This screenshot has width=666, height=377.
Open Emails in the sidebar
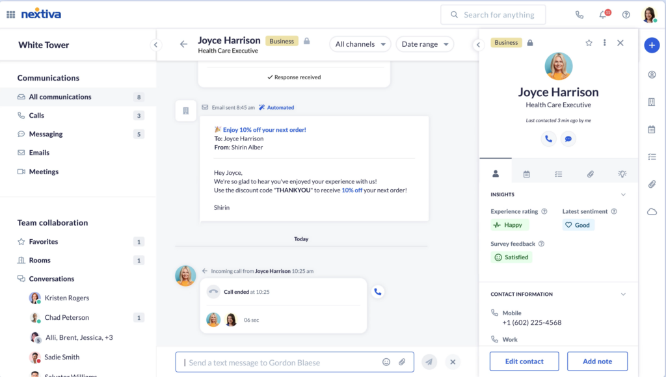[x=78, y=153]
